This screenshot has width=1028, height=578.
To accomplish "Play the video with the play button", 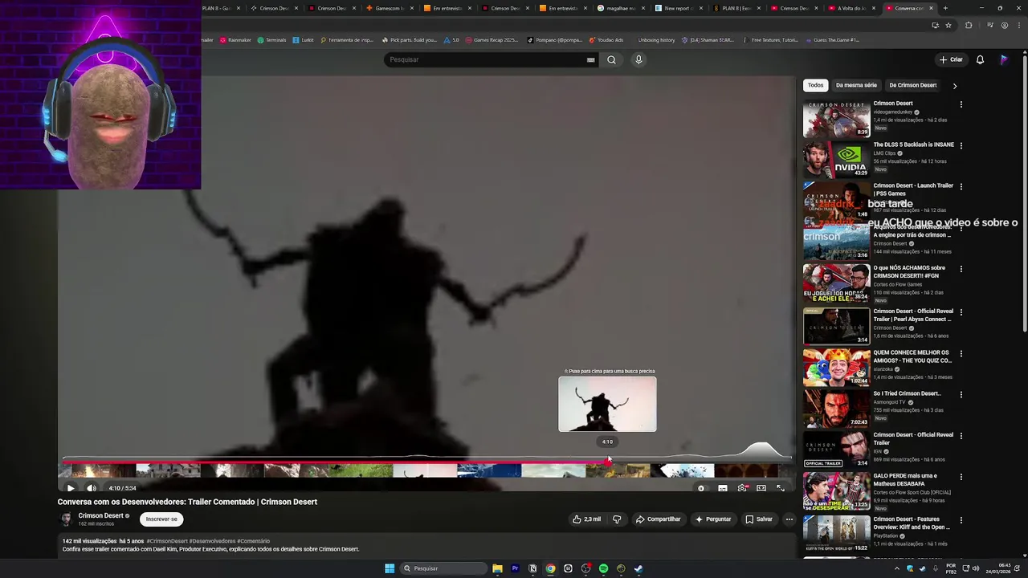I will 71,488.
